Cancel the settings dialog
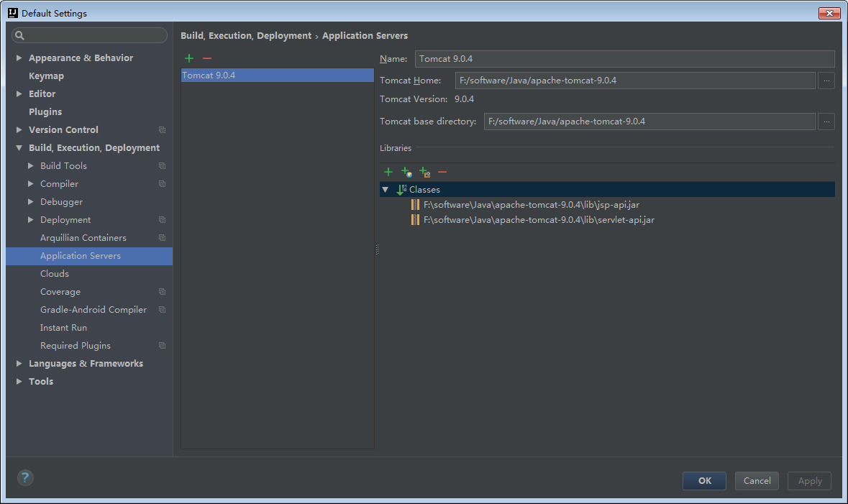Image resolution: width=848 pixels, height=504 pixels. point(757,481)
